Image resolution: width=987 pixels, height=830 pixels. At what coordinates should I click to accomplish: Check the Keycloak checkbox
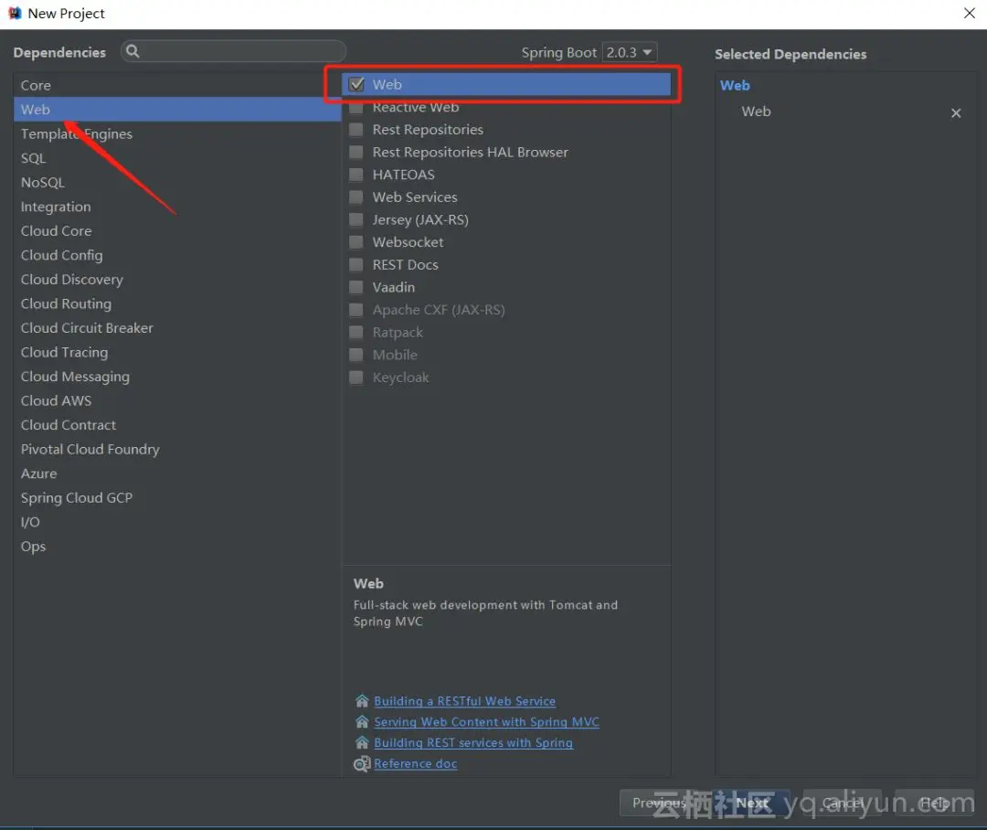click(x=356, y=378)
